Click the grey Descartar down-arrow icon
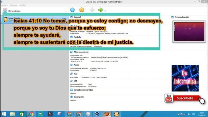 coord(92,10)
